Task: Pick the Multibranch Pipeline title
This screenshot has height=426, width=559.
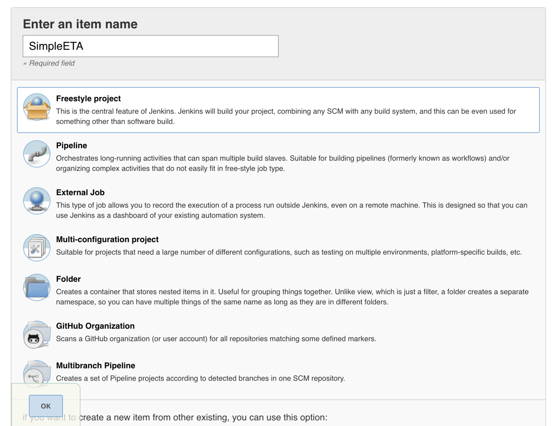Action: pyautogui.click(x=96, y=365)
